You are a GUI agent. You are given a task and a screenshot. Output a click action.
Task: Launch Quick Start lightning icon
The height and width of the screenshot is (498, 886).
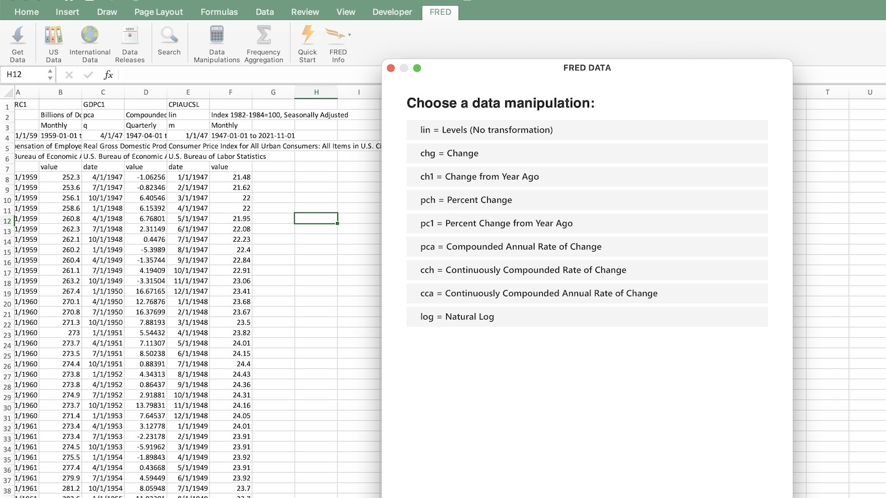pyautogui.click(x=307, y=36)
